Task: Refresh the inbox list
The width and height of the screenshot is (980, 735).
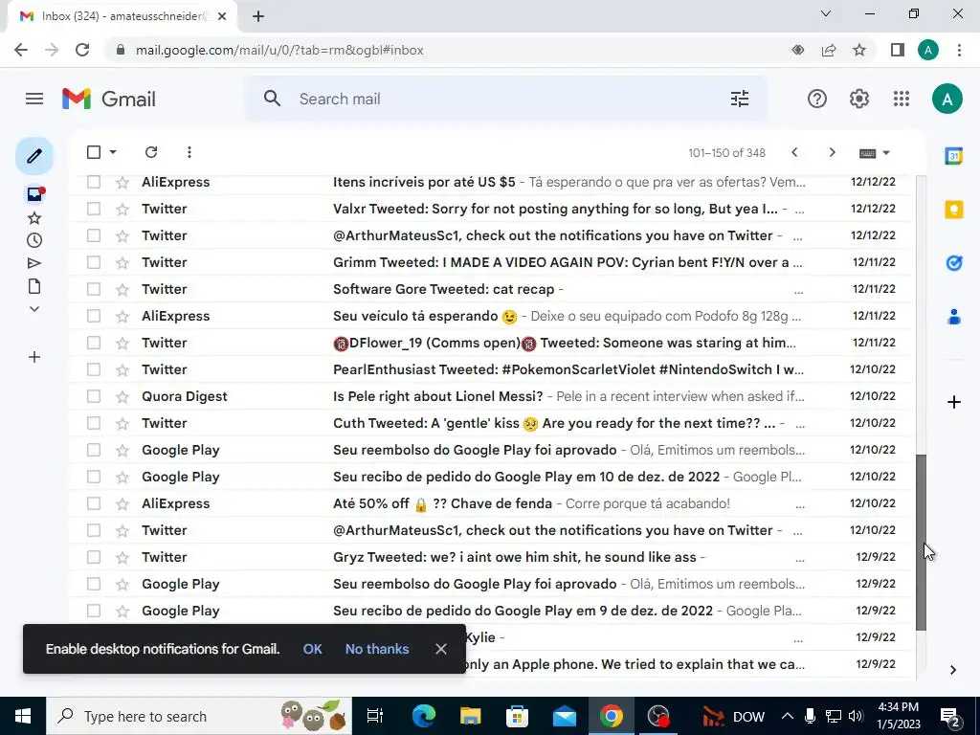Action: click(151, 152)
